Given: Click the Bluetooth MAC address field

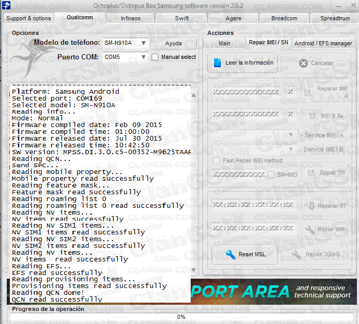Looking at the screenshot, I should [x=253, y=205].
